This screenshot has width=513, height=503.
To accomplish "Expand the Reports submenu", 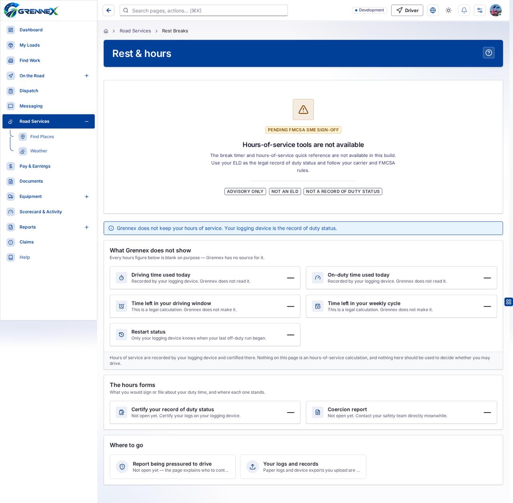I will point(87,227).
